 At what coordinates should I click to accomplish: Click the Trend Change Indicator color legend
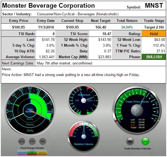pos(32,153)
